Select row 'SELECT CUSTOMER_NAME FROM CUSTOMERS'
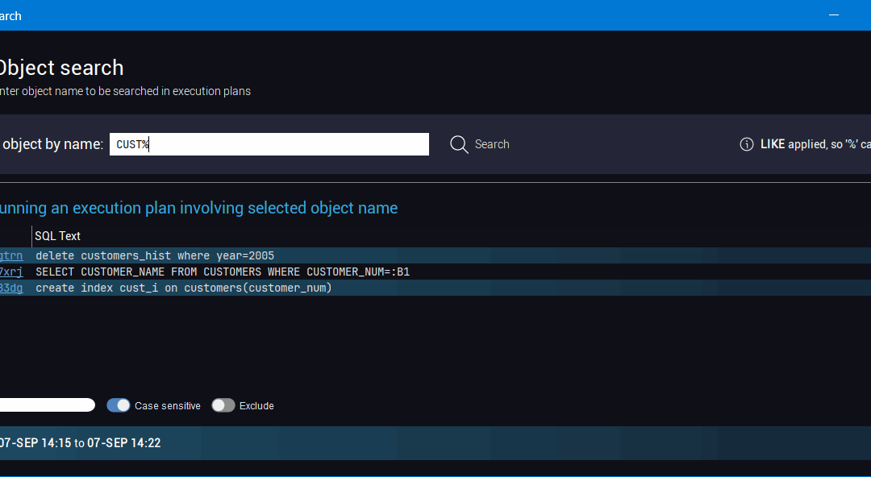Image resolution: width=871 pixels, height=477 pixels. coord(435,272)
